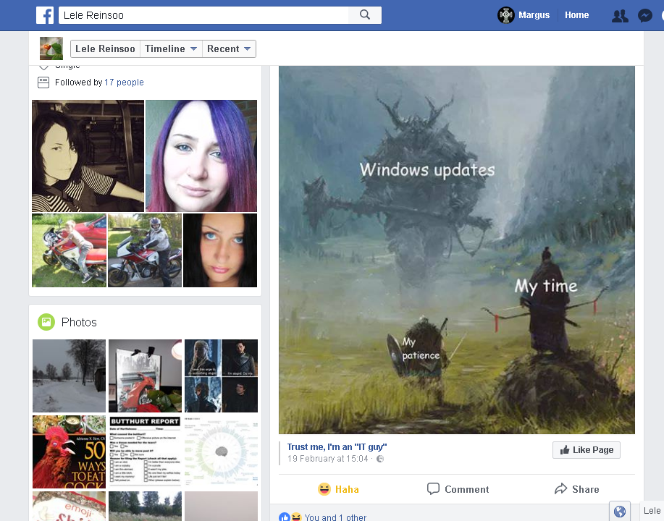Click the Comment speech bubble icon
Screen dimensions: 664x521
[433, 489]
